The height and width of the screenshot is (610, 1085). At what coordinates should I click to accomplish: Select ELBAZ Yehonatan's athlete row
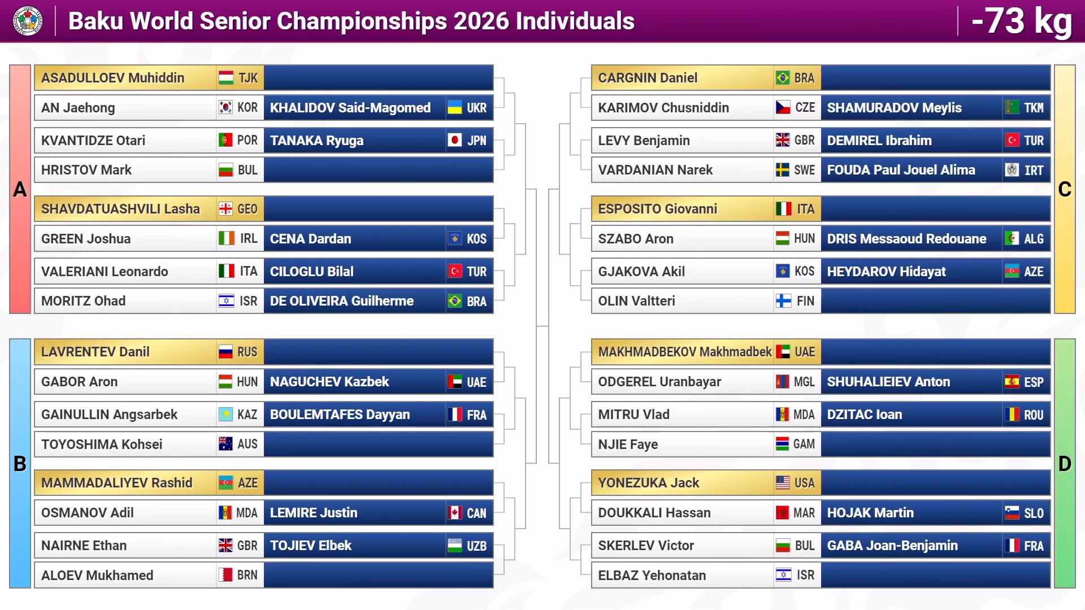706,576
